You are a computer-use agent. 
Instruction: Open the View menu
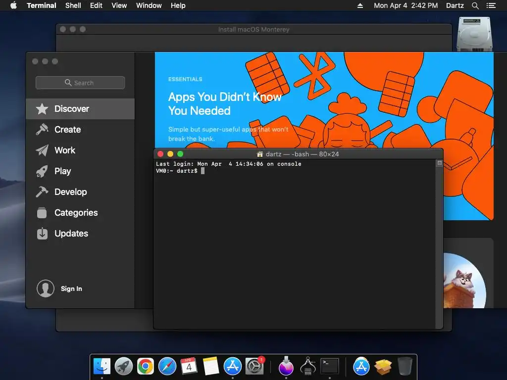119,5
